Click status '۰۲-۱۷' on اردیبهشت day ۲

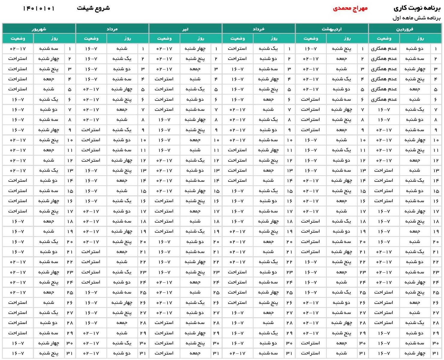311,59
